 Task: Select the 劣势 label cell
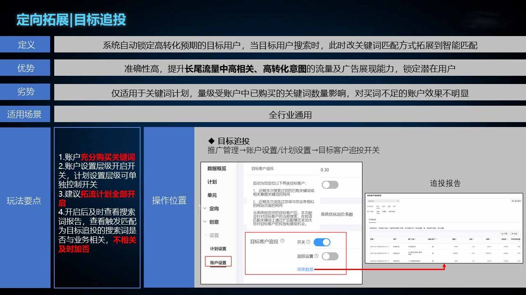[x=25, y=92]
